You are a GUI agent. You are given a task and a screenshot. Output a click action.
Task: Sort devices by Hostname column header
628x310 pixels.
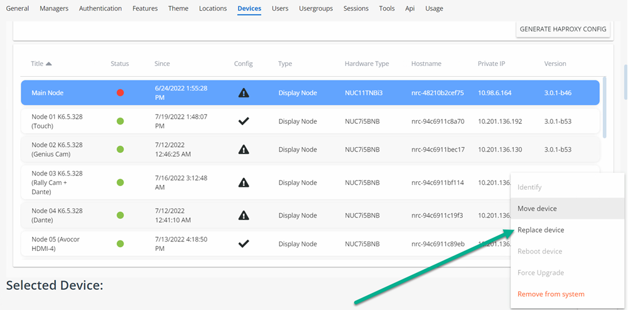coord(426,64)
